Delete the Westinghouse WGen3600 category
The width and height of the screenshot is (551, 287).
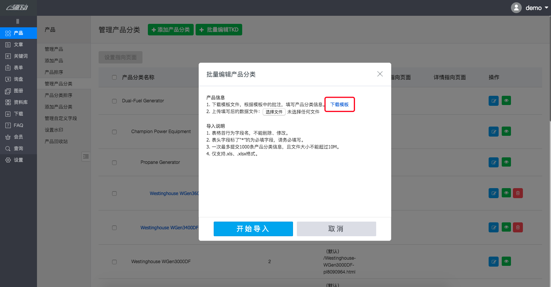point(518,193)
